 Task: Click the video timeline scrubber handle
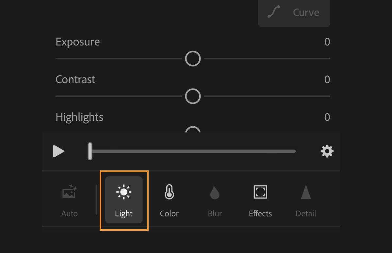pos(89,151)
